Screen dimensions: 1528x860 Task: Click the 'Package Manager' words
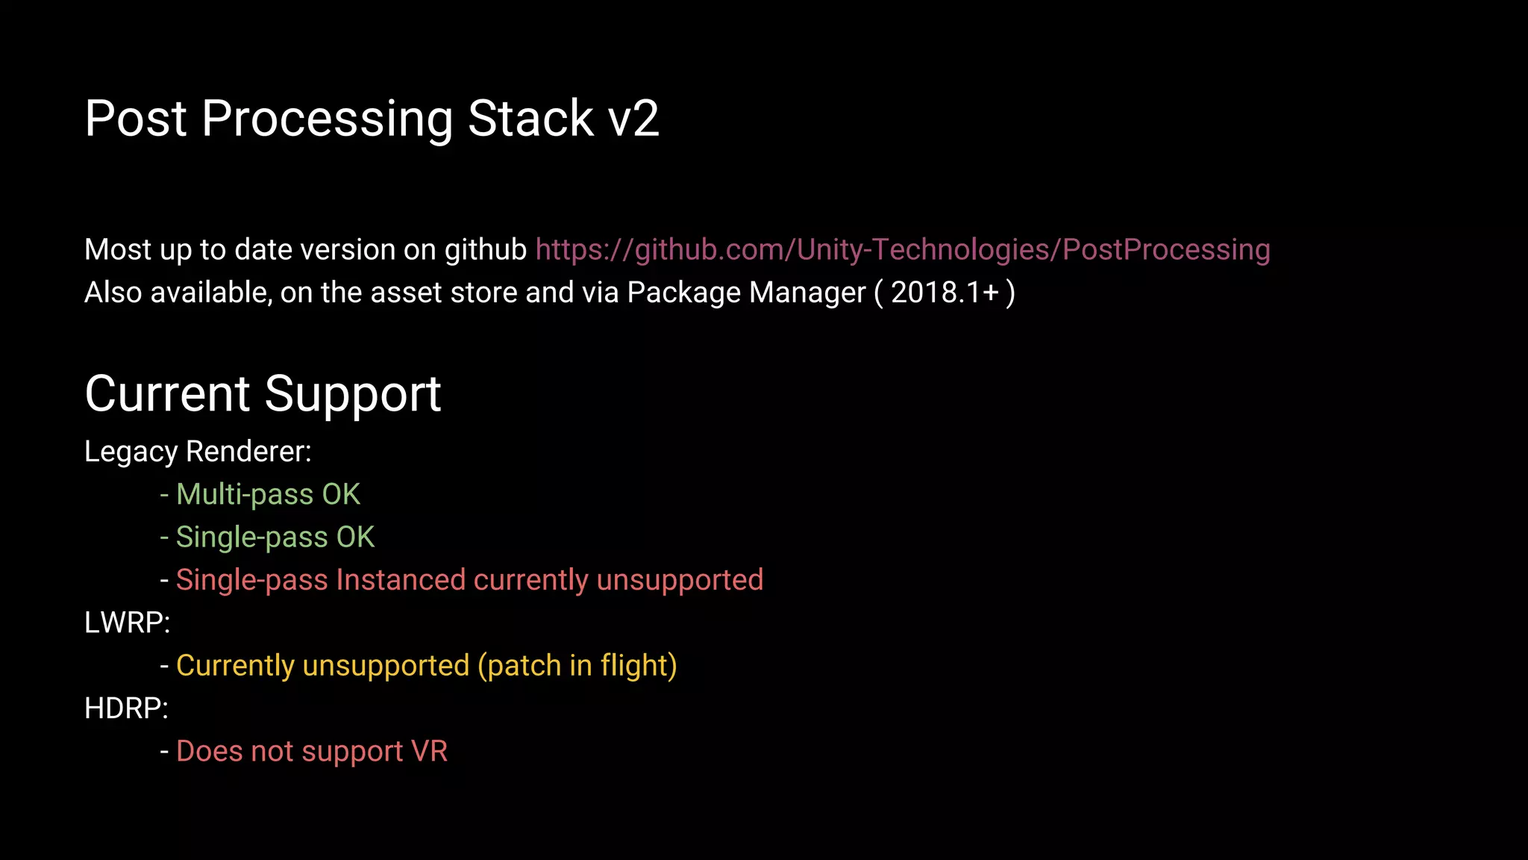click(746, 293)
